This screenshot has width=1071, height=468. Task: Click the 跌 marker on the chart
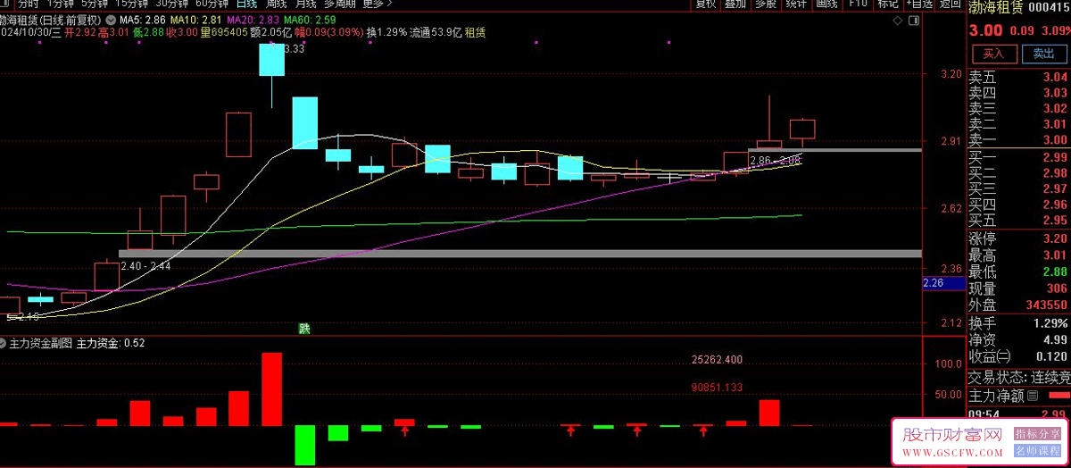[x=304, y=329]
